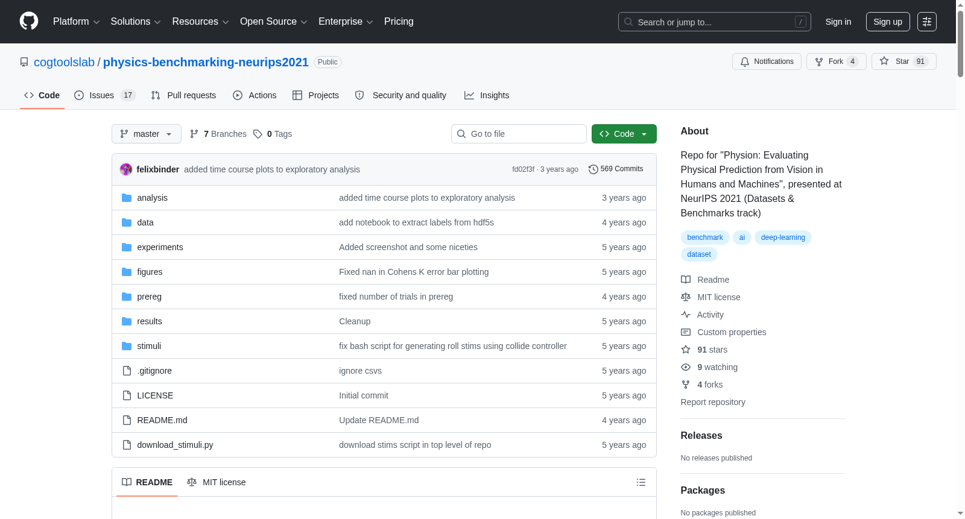Click the GitHub logo icon

coord(29,21)
